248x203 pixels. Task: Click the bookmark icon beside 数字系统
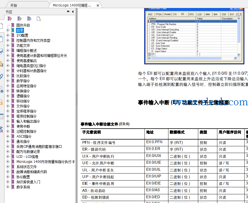[x=13, y=187]
